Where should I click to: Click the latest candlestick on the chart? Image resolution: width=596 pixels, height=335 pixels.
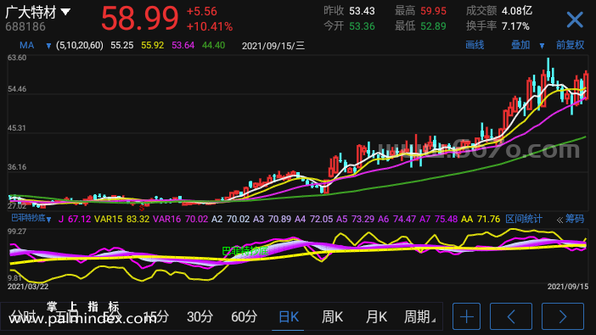(587, 86)
